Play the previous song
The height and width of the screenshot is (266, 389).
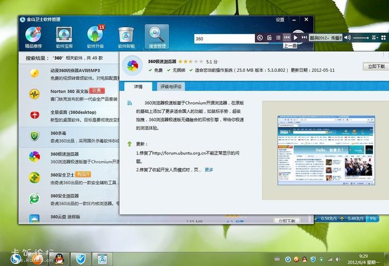(x=287, y=37)
